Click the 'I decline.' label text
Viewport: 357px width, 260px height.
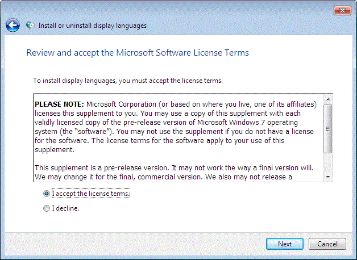[x=65, y=208]
